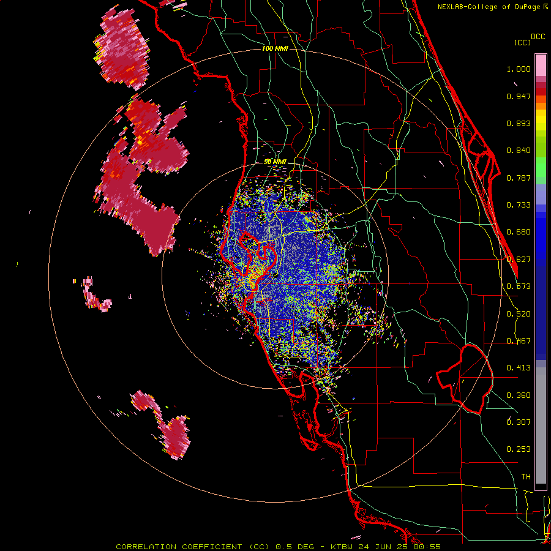The image size is (551, 551).
Task: Select the 0.680 scale value
Action: (519, 232)
